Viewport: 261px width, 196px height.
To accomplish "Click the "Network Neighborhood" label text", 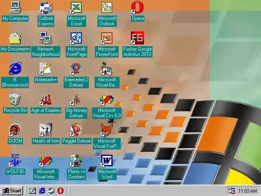I will 46,52.
